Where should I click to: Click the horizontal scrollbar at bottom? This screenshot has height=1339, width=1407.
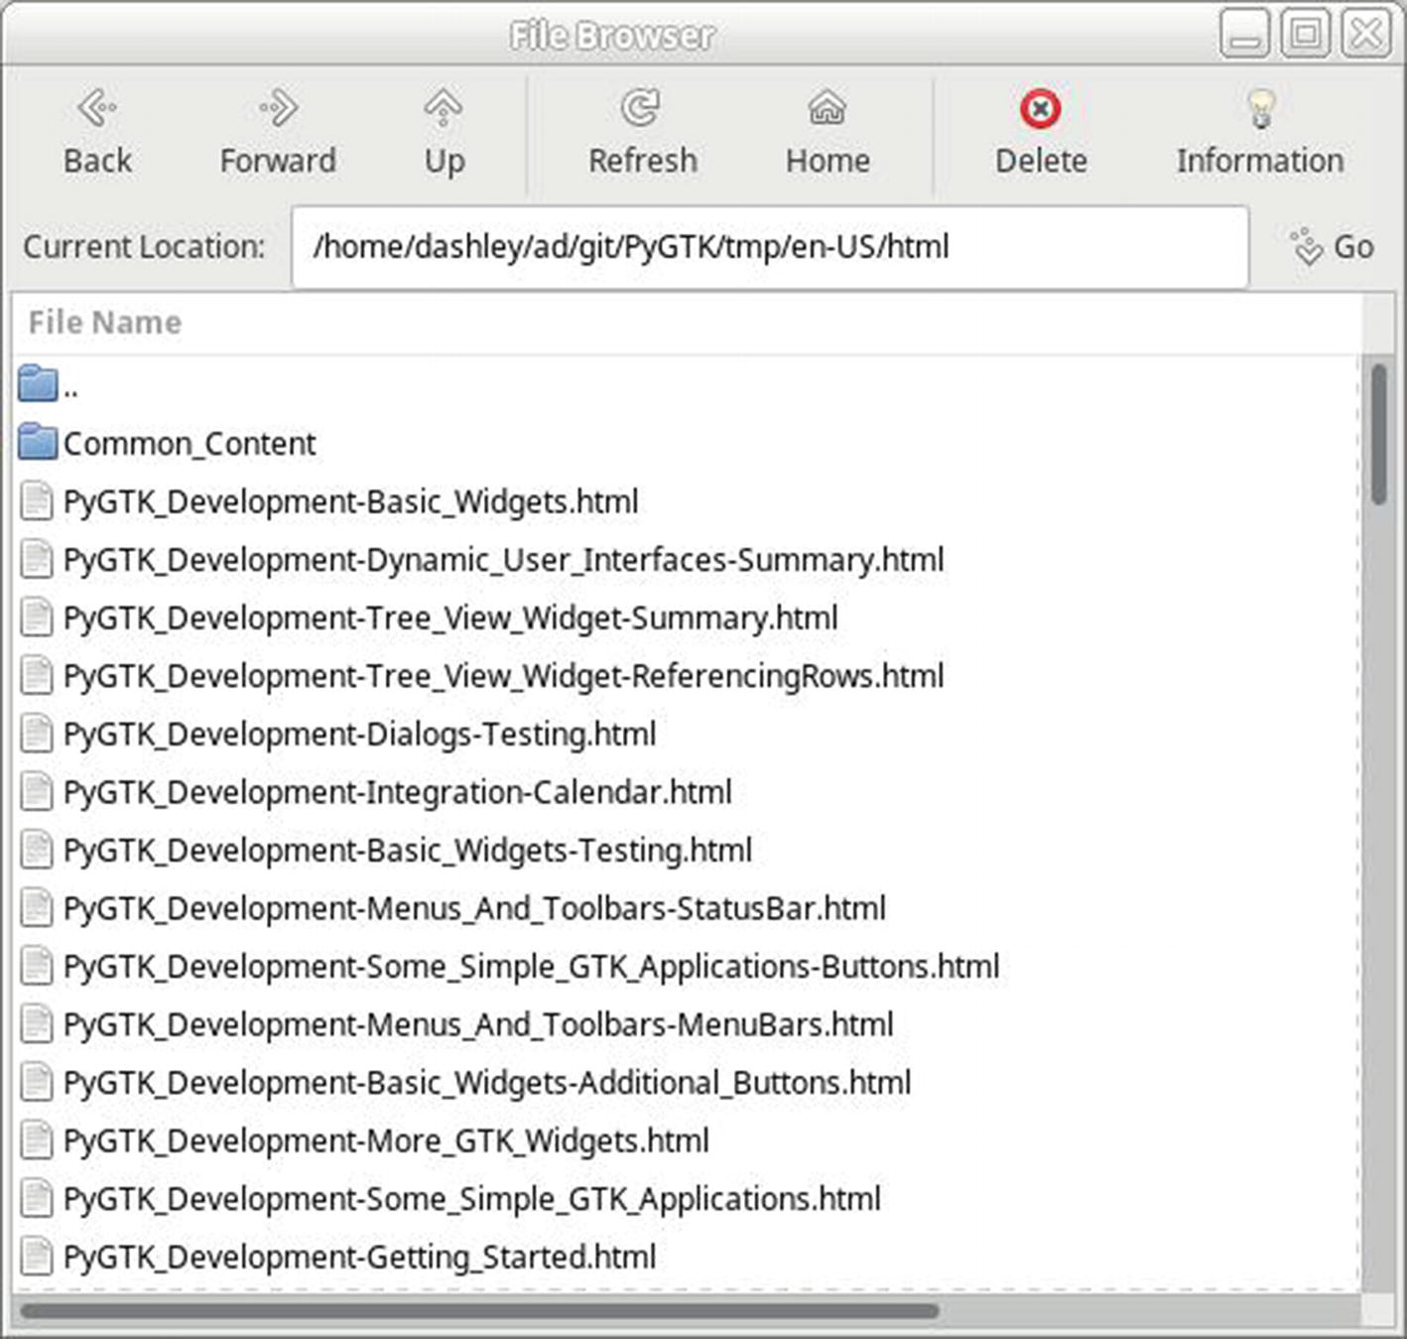point(479,1311)
